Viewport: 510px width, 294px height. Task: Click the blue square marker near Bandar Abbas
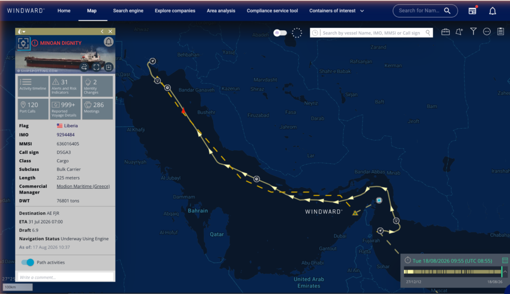[x=379, y=200]
